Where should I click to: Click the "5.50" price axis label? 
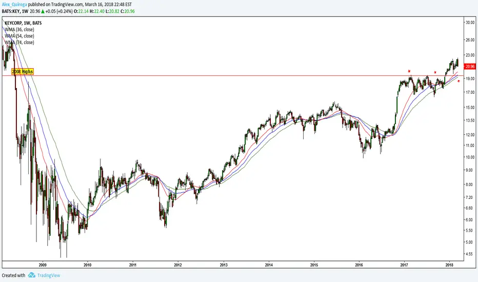[469, 231]
